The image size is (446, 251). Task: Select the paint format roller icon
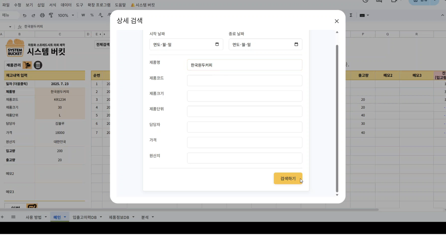(51, 15)
